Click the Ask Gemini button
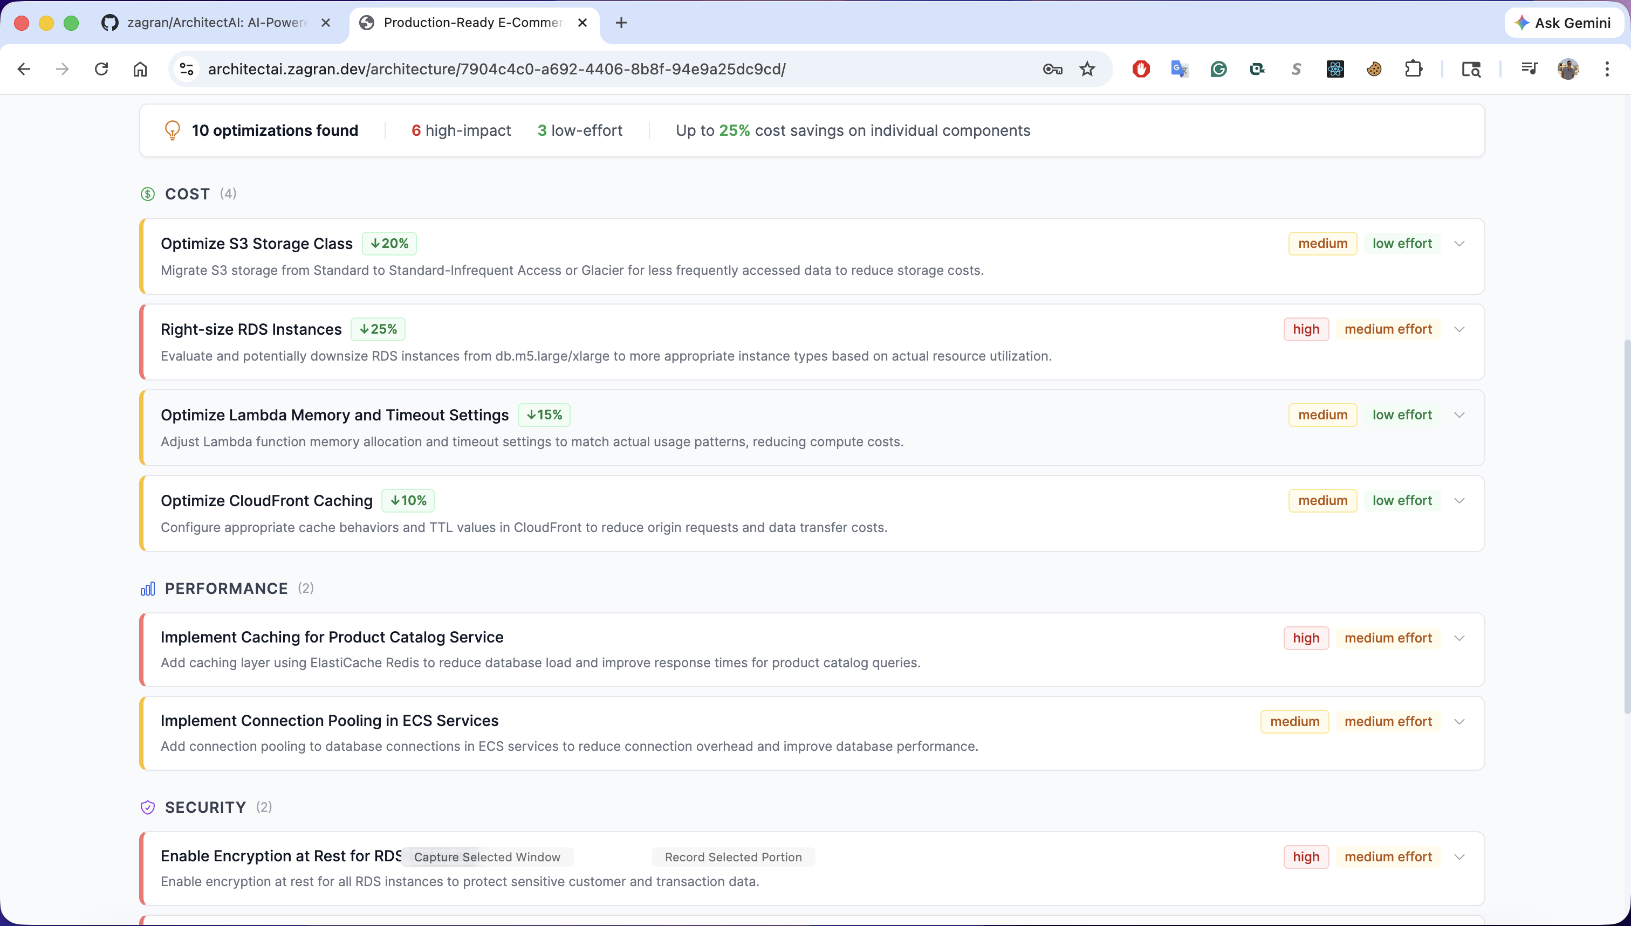1631x926 pixels. coord(1564,23)
